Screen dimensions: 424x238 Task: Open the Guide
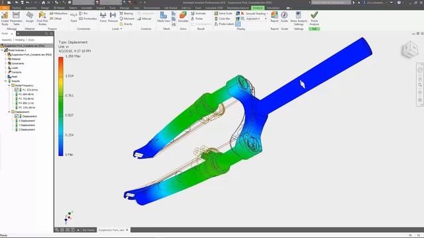(284, 17)
